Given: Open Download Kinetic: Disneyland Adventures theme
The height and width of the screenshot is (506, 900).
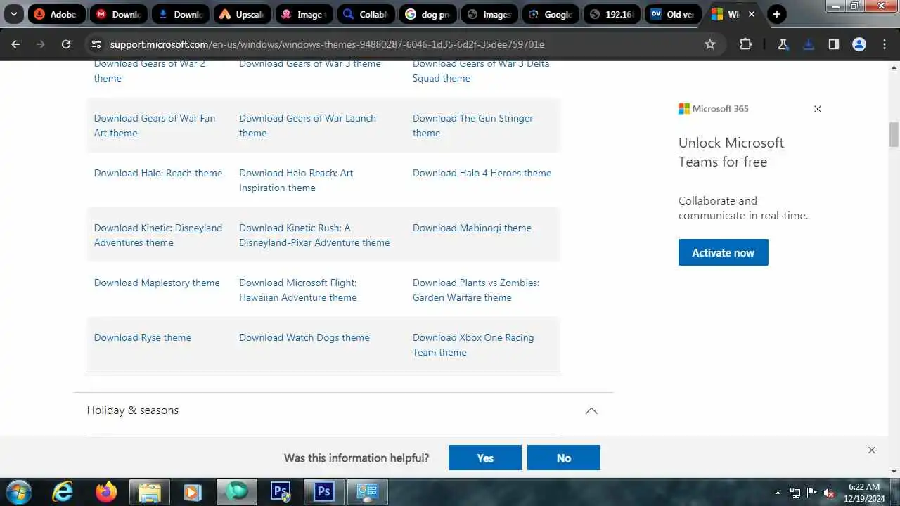Looking at the screenshot, I should [x=158, y=235].
